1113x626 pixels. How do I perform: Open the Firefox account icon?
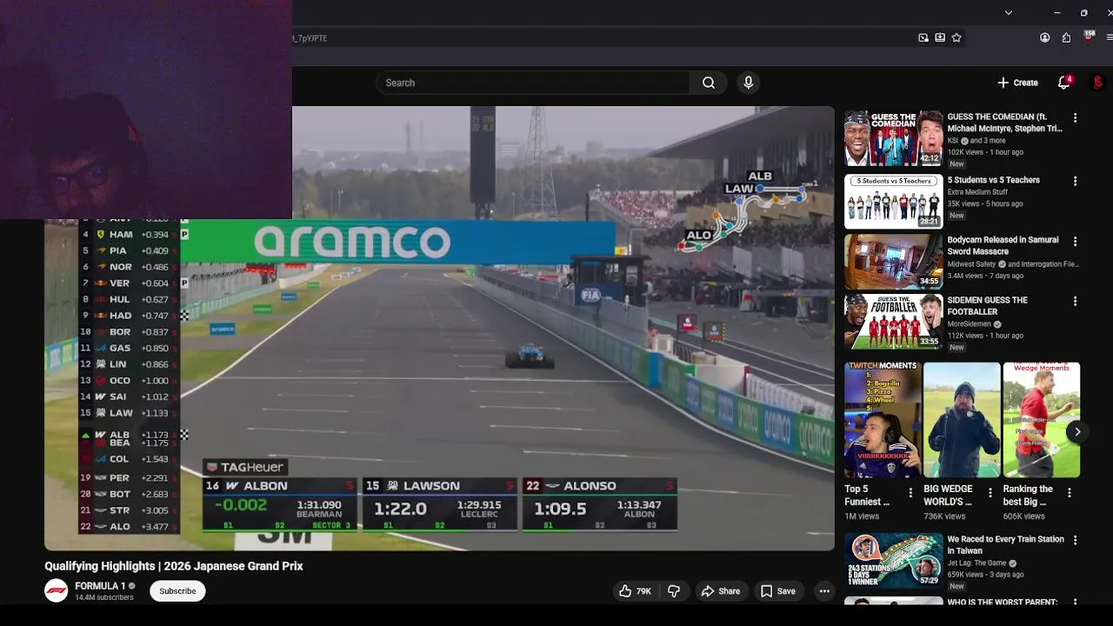click(x=1045, y=37)
